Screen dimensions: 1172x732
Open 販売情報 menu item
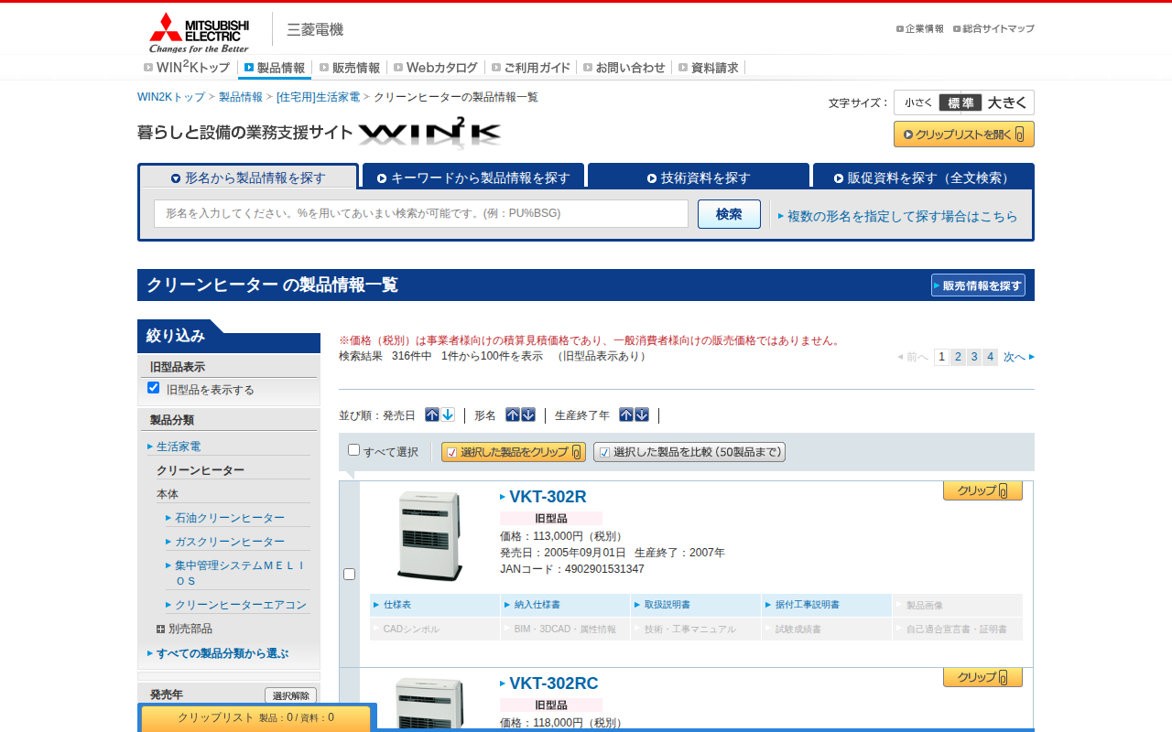pos(350,67)
